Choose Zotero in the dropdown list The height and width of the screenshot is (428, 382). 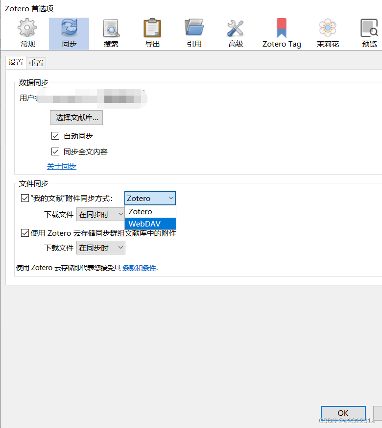[x=150, y=211]
